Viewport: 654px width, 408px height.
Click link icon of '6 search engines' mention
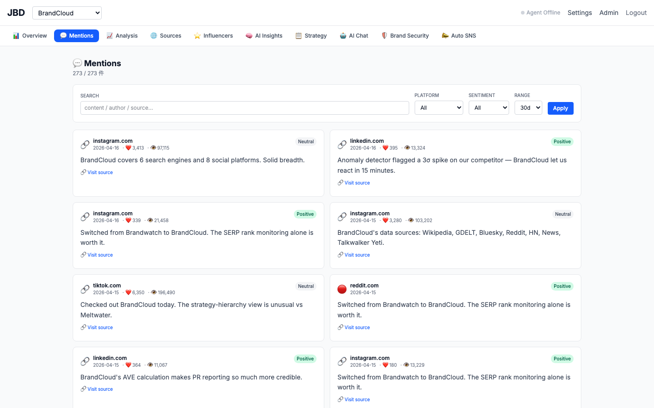click(85, 145)
